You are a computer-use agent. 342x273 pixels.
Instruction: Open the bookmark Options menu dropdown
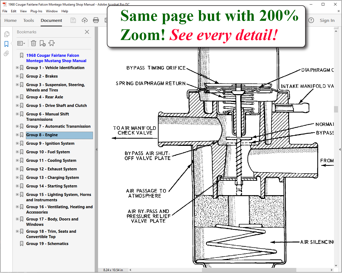click(21, 43)
